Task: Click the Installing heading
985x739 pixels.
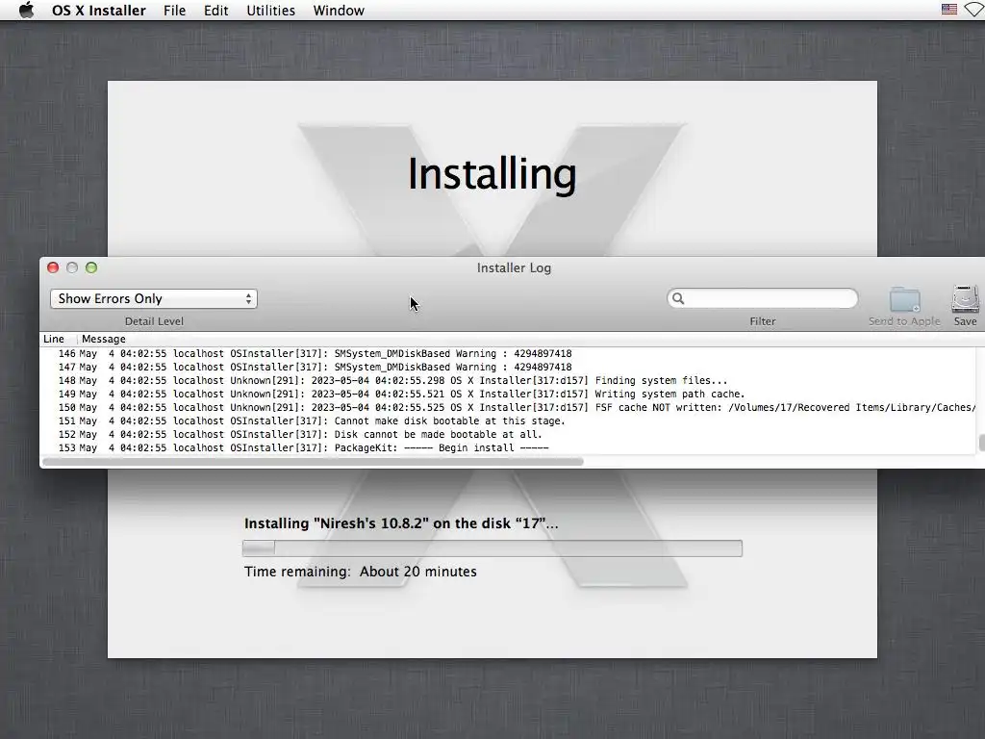Action: pos(492,174)
